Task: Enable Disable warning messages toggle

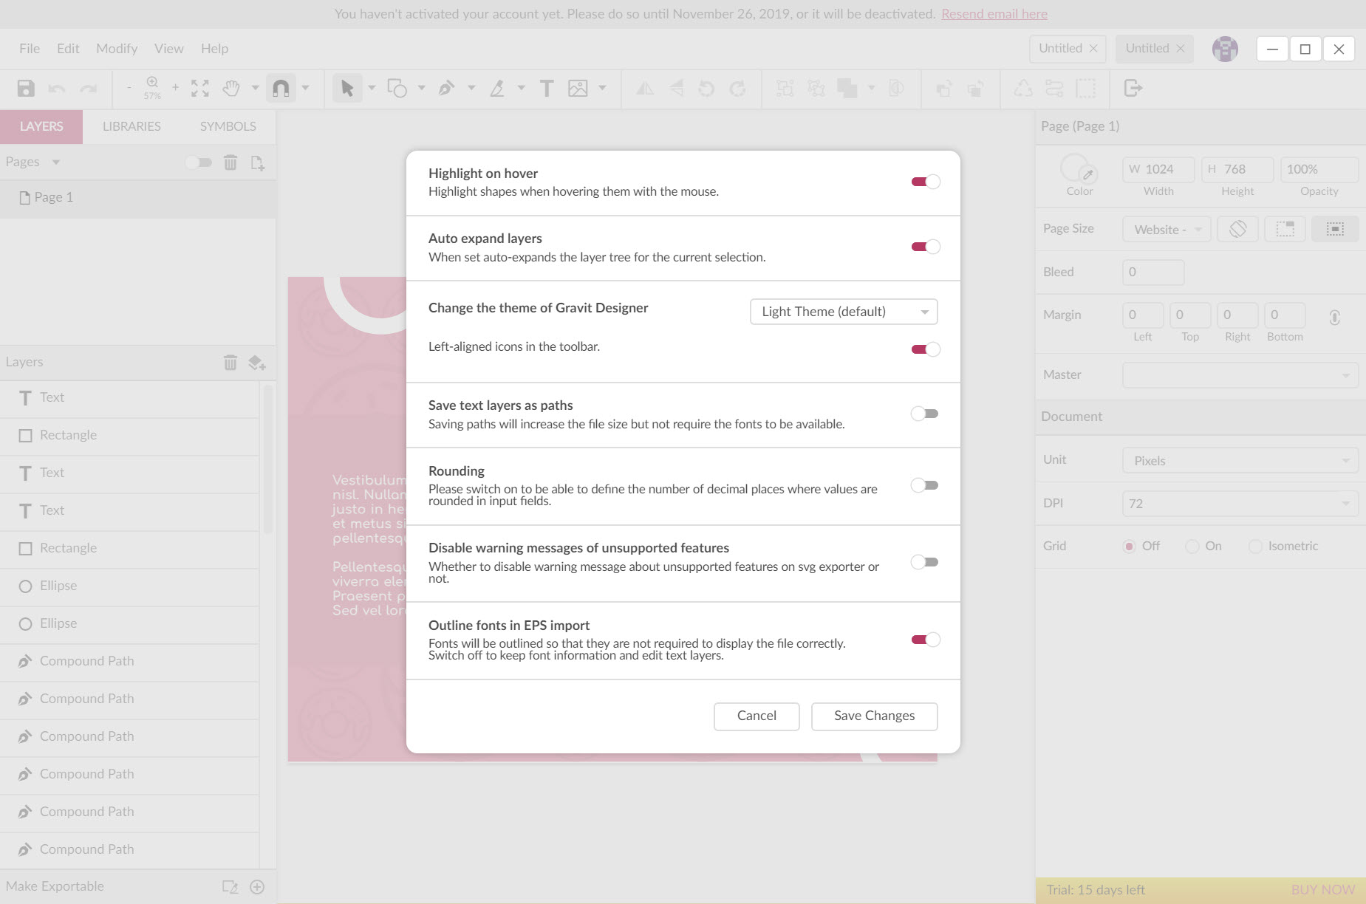Action: pos(925,562)
